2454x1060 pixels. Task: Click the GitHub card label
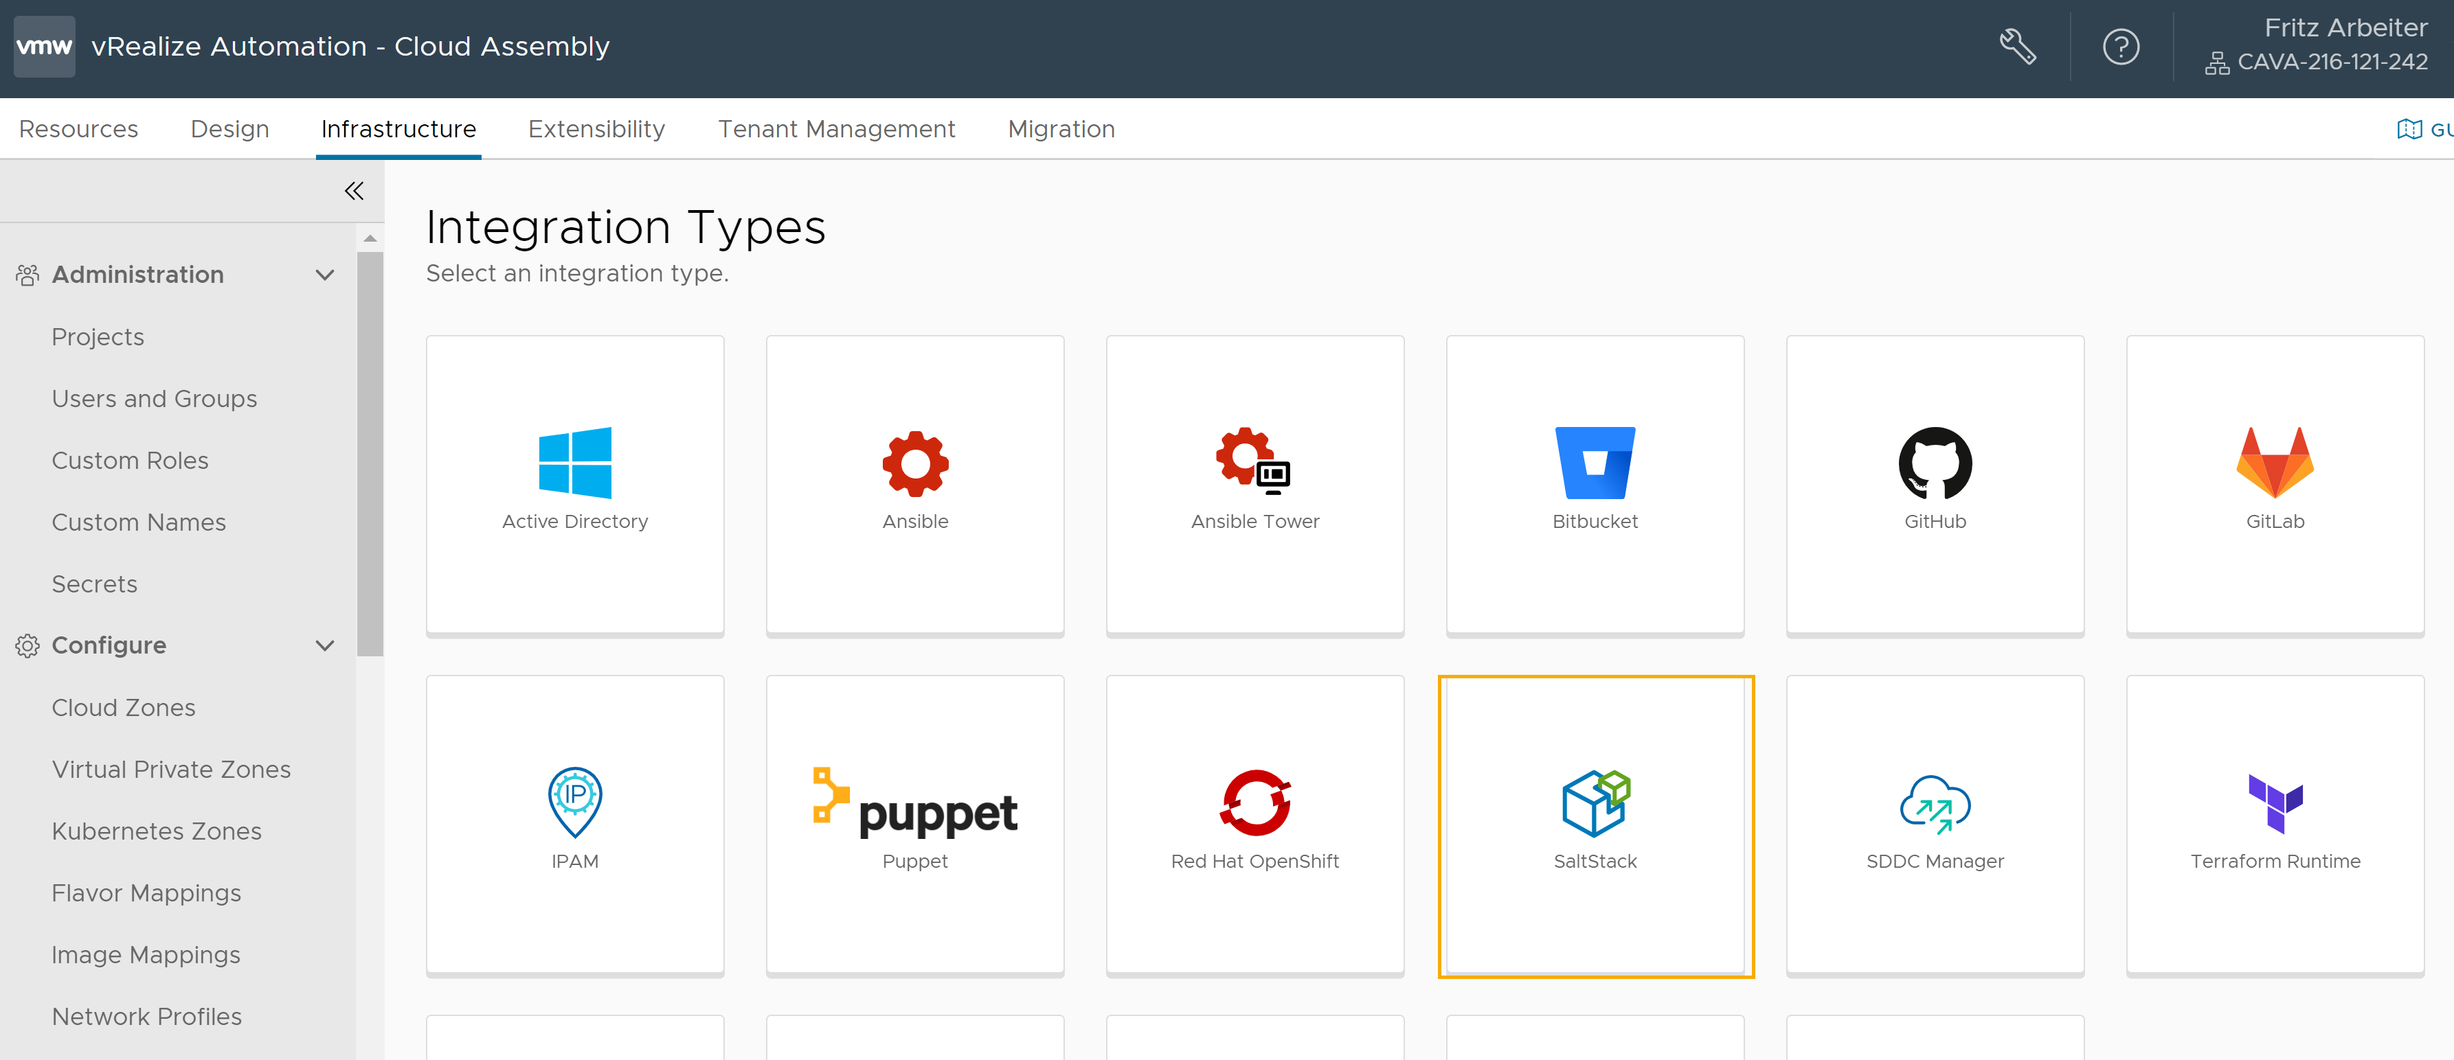(x=1936, y=522)
